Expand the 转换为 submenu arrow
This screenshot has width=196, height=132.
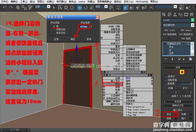click(151, 104)
